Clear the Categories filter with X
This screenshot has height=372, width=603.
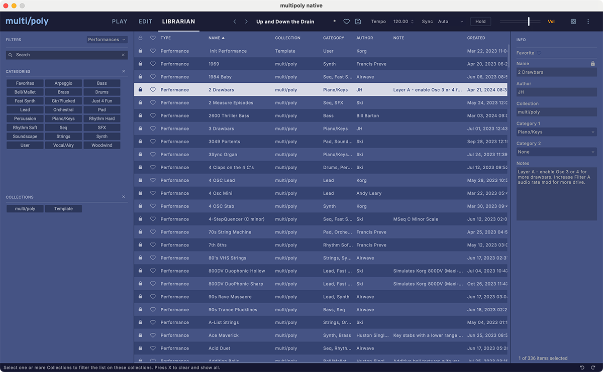click(124, 71)
